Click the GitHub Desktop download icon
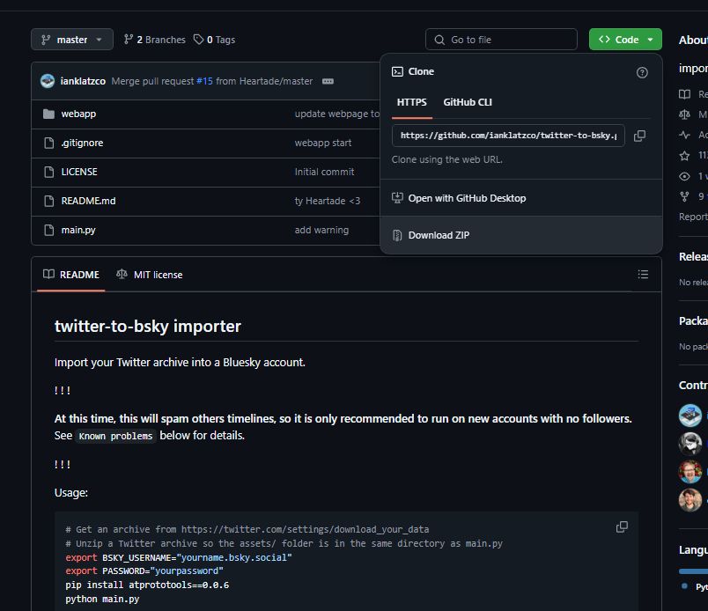The height and width of the screenshot is (611, 708). (x=397, y=198)
